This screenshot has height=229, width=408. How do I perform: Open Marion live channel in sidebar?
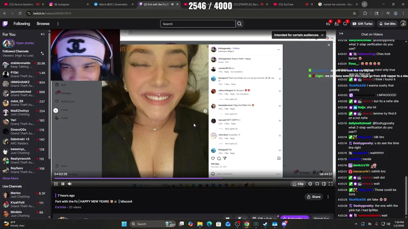(24, 195)
